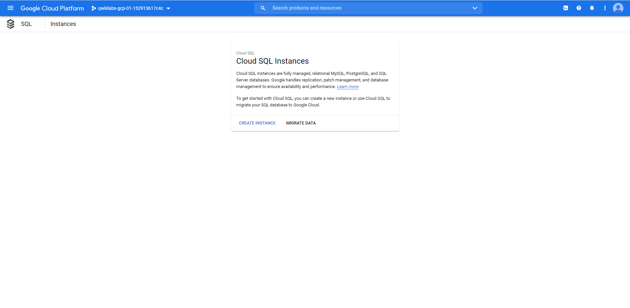Click the small Cloud SQL caption

245,53
